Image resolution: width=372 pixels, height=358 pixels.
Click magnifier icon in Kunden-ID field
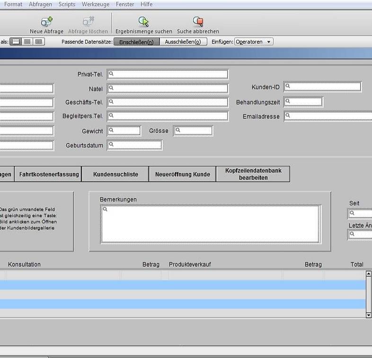[x=288, y=86]
